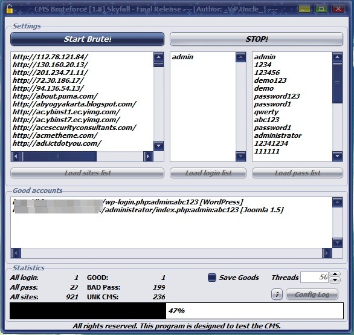Decrease Threads with the down stepper arrow
This screenshot has width=354, height=335.
(x=335, y=280)
